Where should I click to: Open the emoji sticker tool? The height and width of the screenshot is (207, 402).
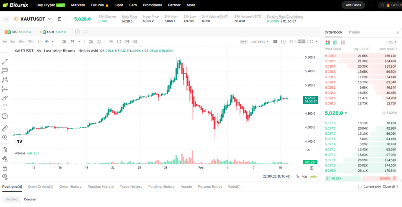pos(5,116)
